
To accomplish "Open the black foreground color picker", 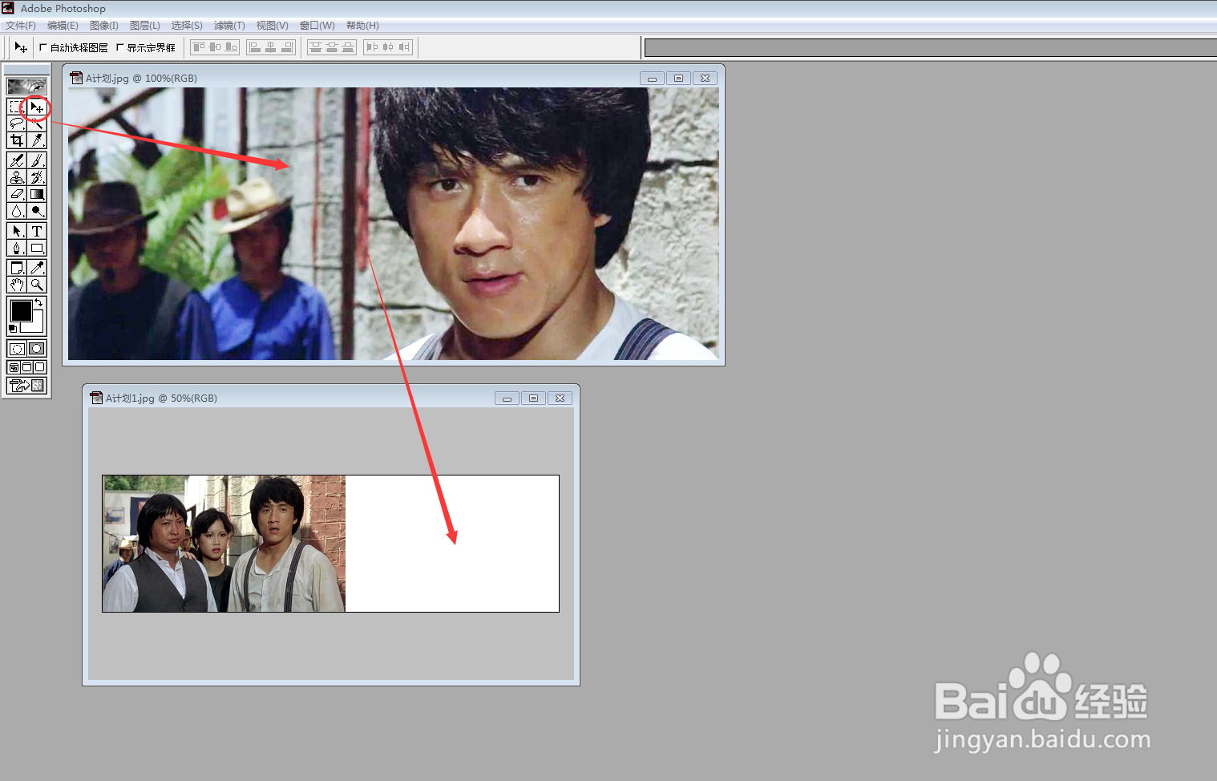I will pos(21,310).
